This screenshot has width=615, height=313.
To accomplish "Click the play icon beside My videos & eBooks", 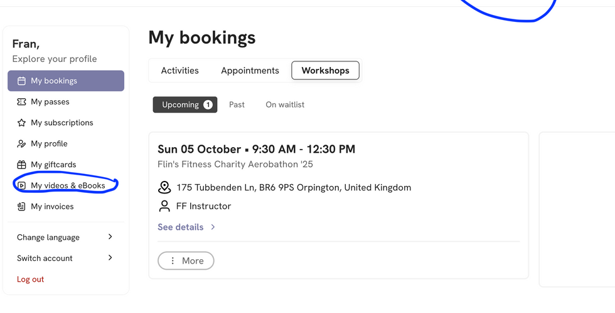I will pyautogui.click(x=21, y=185).
